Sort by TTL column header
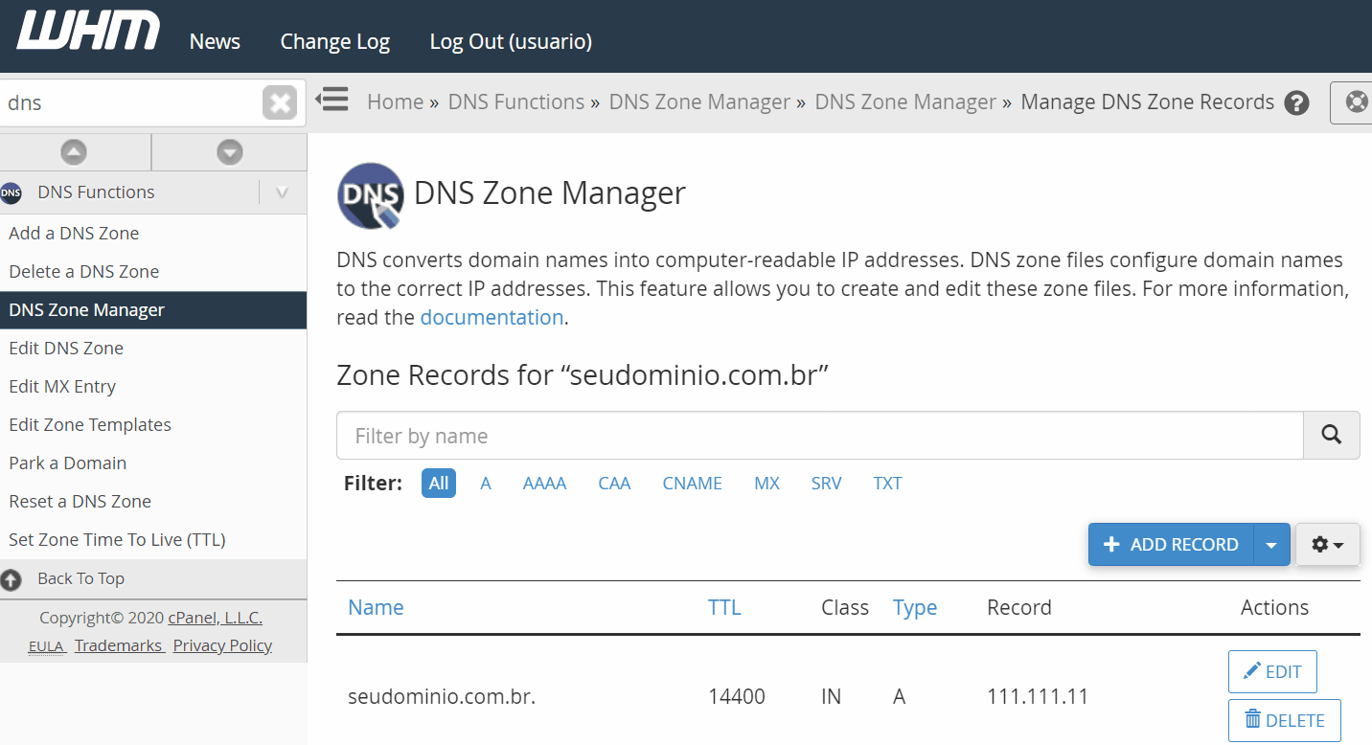1372x745 pixels. [x=724, y=608]
